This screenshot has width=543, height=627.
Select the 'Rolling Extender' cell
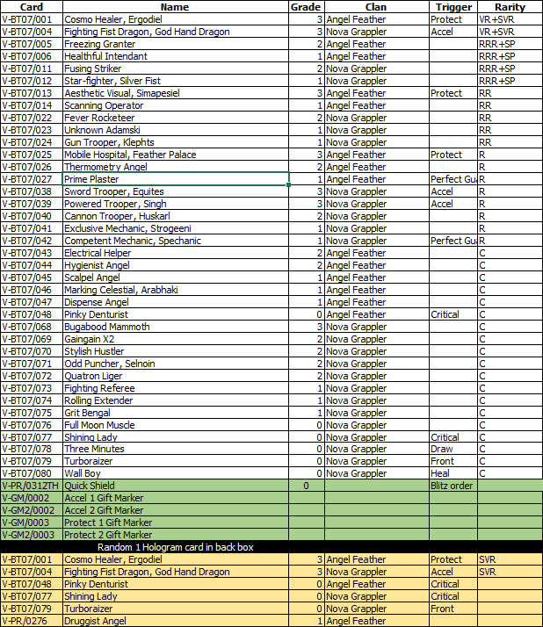click(x=176, y=400)
